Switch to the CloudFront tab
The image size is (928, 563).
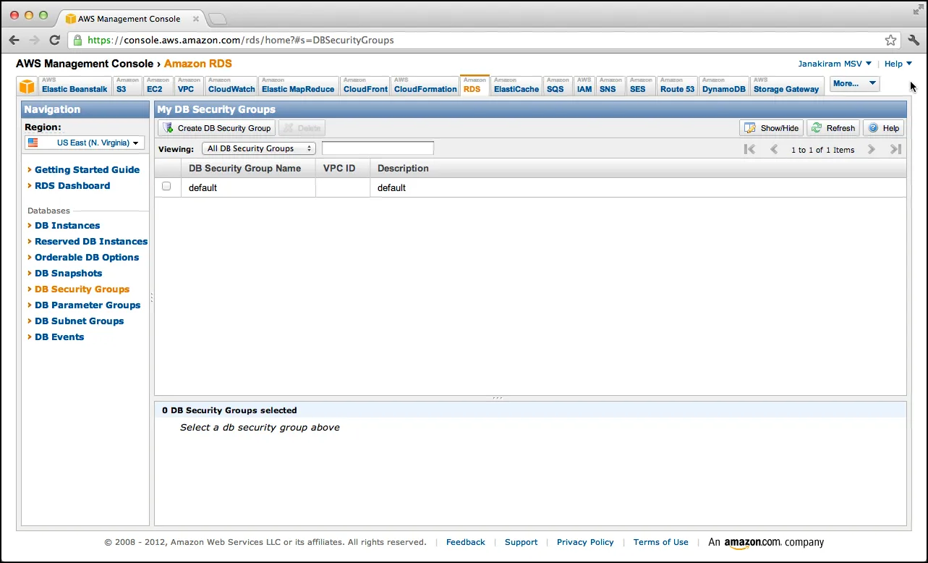(365, 85)
